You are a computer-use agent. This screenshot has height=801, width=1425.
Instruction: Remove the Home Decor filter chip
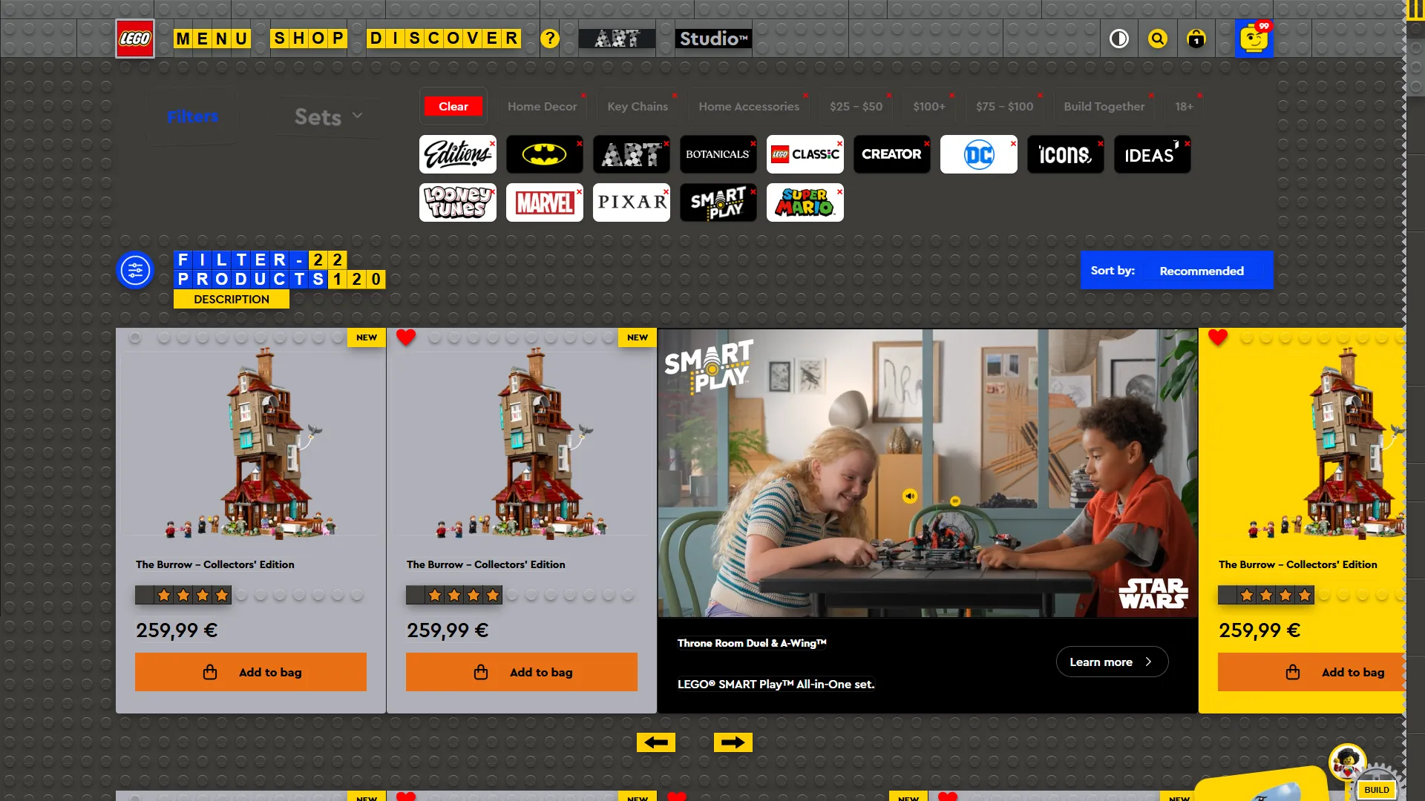(x=583, y=96)
